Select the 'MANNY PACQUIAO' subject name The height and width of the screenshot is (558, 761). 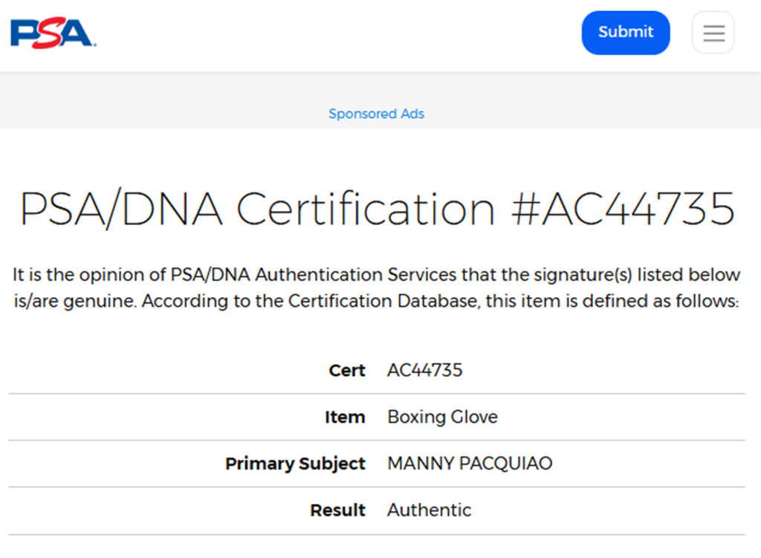click(470, 464)
